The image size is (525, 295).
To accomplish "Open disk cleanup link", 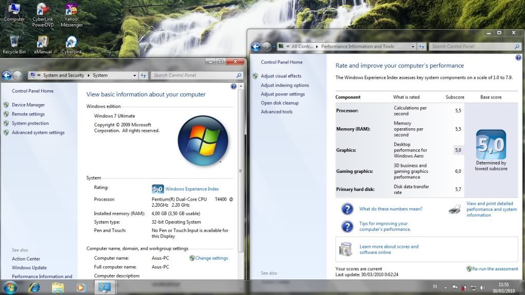I will click(280, 103).
